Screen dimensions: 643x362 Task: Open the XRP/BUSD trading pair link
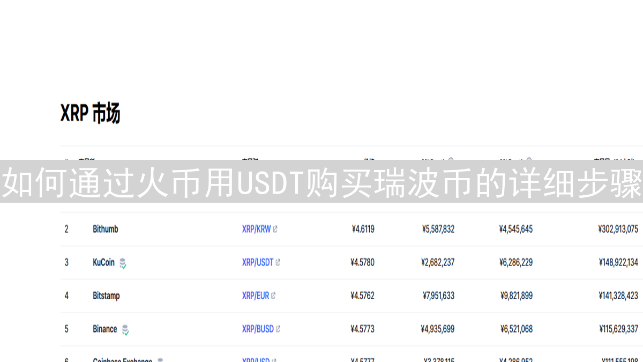[258, 329]
